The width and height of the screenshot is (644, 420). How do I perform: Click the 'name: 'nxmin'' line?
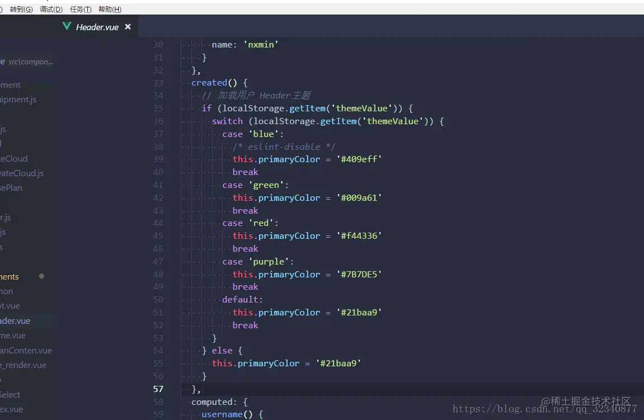[245, 45]
